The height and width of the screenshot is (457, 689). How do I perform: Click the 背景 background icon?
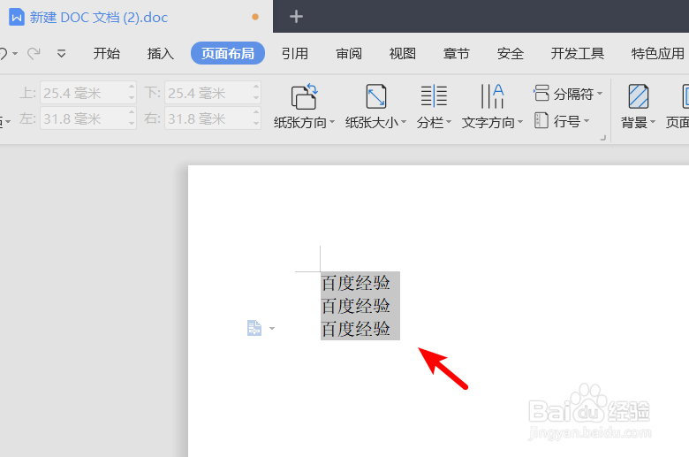[638, 96]
